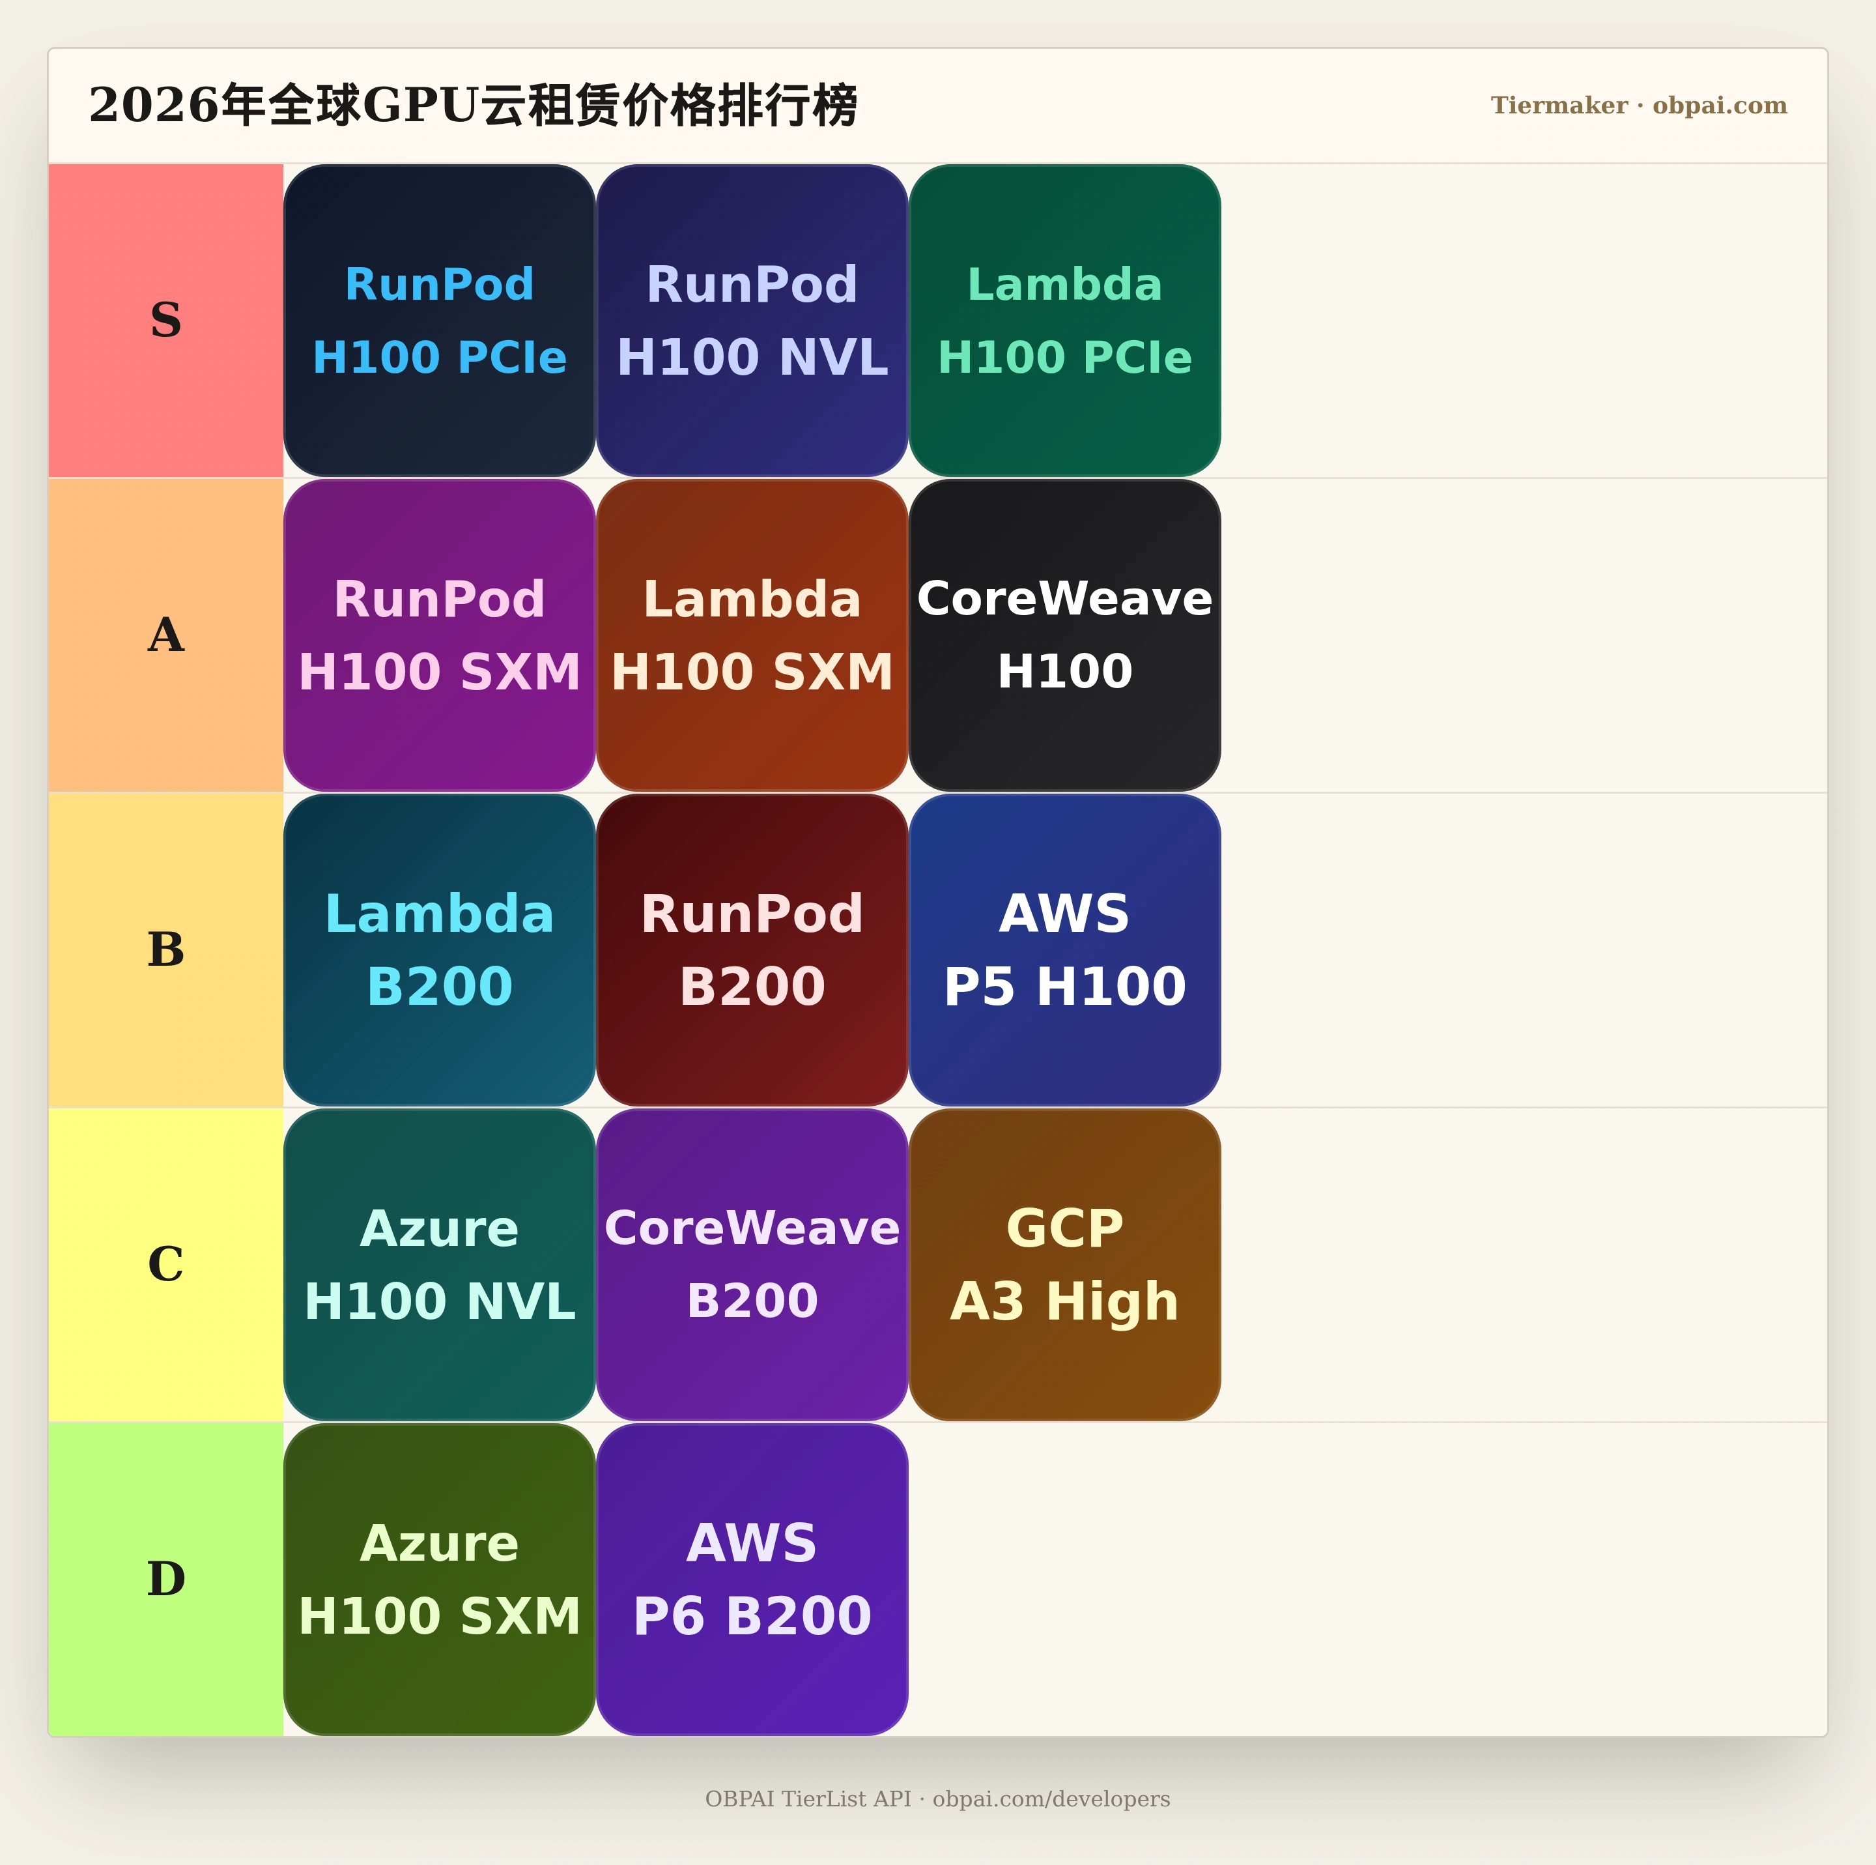Screen dimensions: 1876x1865
Task: Select the Azure H100 SXM tile
Action: pos(439,1580)
